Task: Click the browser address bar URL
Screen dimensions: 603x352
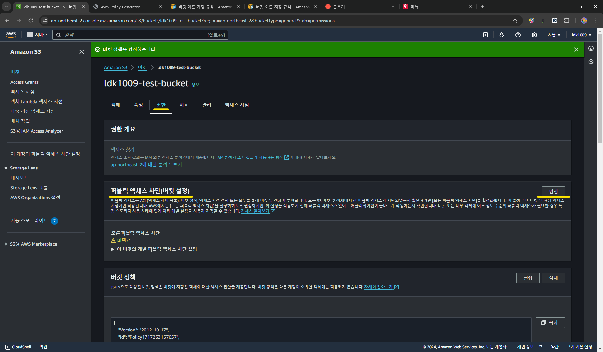Action: tap(193, 21)
